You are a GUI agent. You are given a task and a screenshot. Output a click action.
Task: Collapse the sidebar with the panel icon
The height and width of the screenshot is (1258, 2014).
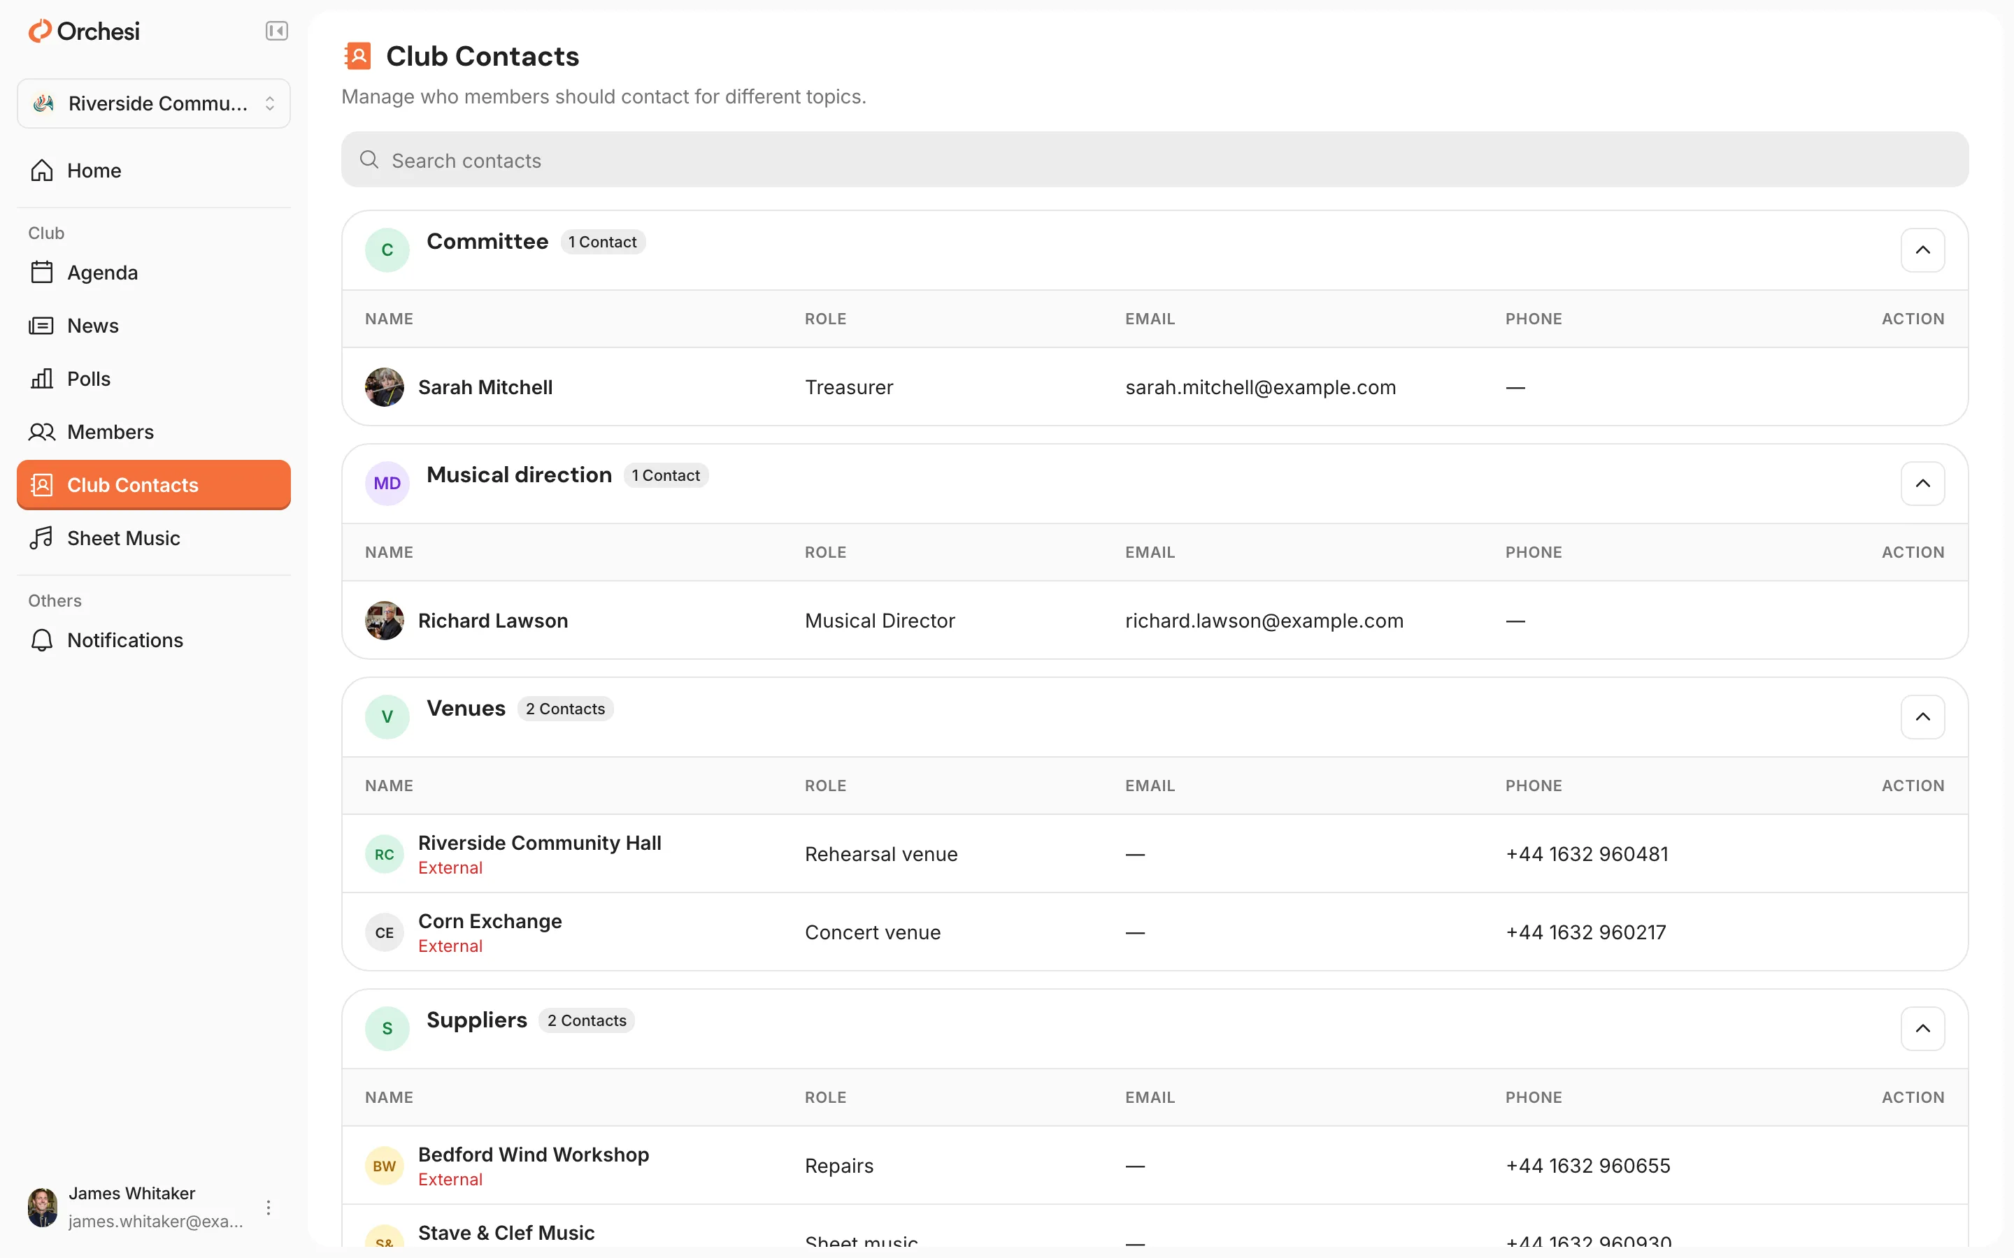click(276, 31)
